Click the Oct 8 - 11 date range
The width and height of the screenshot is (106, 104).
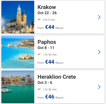pyautogui.click(x=46, y=48)
